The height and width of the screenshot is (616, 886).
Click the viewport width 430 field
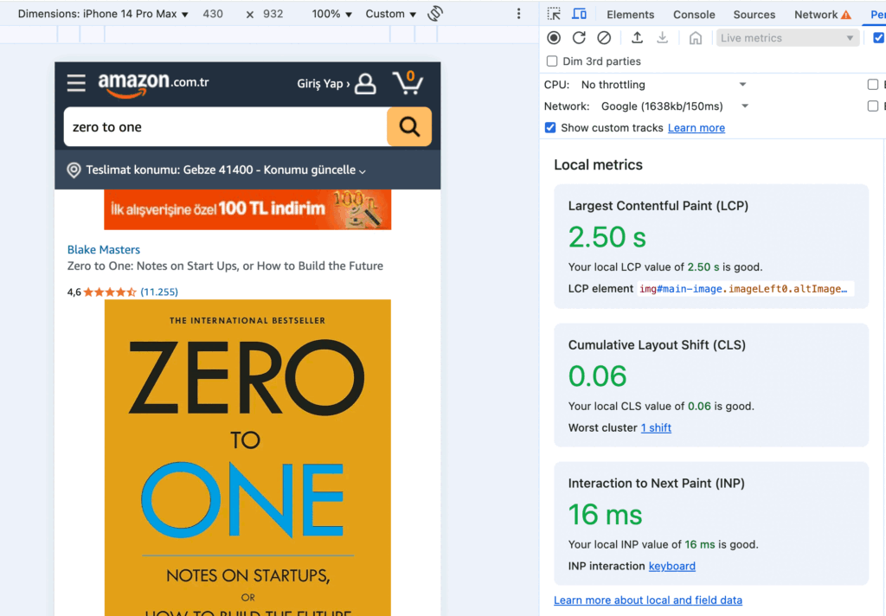(213, 14)
